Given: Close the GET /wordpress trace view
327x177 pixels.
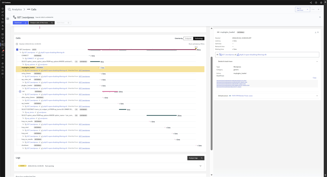Looking at the screenshot, I should pyautogui.click(x=320, y=17).
